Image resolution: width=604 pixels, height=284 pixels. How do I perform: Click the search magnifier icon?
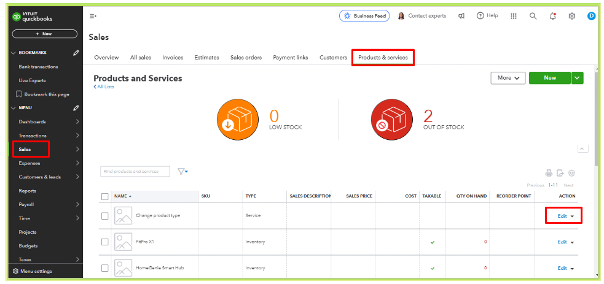[x=533, y=16]
